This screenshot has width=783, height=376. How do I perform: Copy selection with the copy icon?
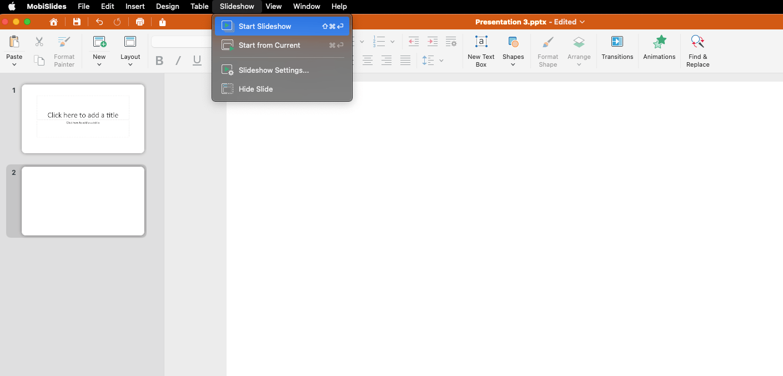coord(39,61)
